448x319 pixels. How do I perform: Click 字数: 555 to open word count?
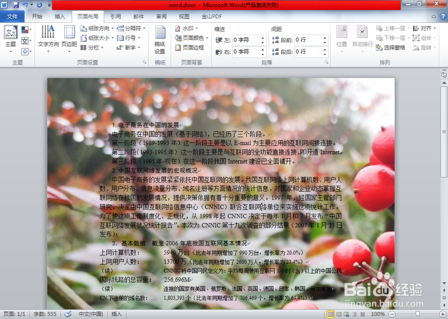pyautogui.click(x=44, y=314)
